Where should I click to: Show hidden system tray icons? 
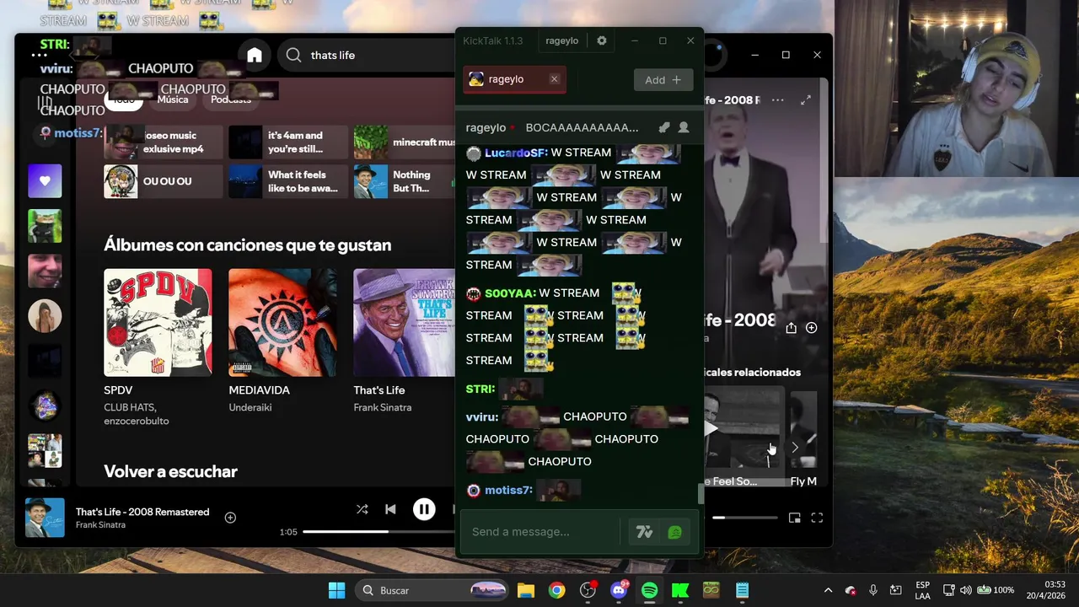click(x=828, y=590)
